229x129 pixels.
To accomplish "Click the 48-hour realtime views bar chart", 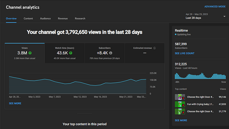I will (200, 76).
